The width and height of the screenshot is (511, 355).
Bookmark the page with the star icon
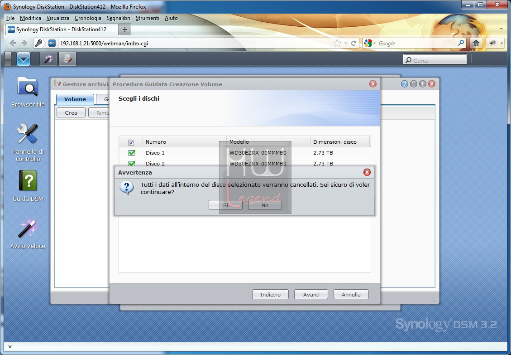click(x=337, y=43)
